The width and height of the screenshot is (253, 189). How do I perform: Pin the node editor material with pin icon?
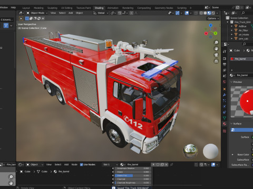(171, 164)
